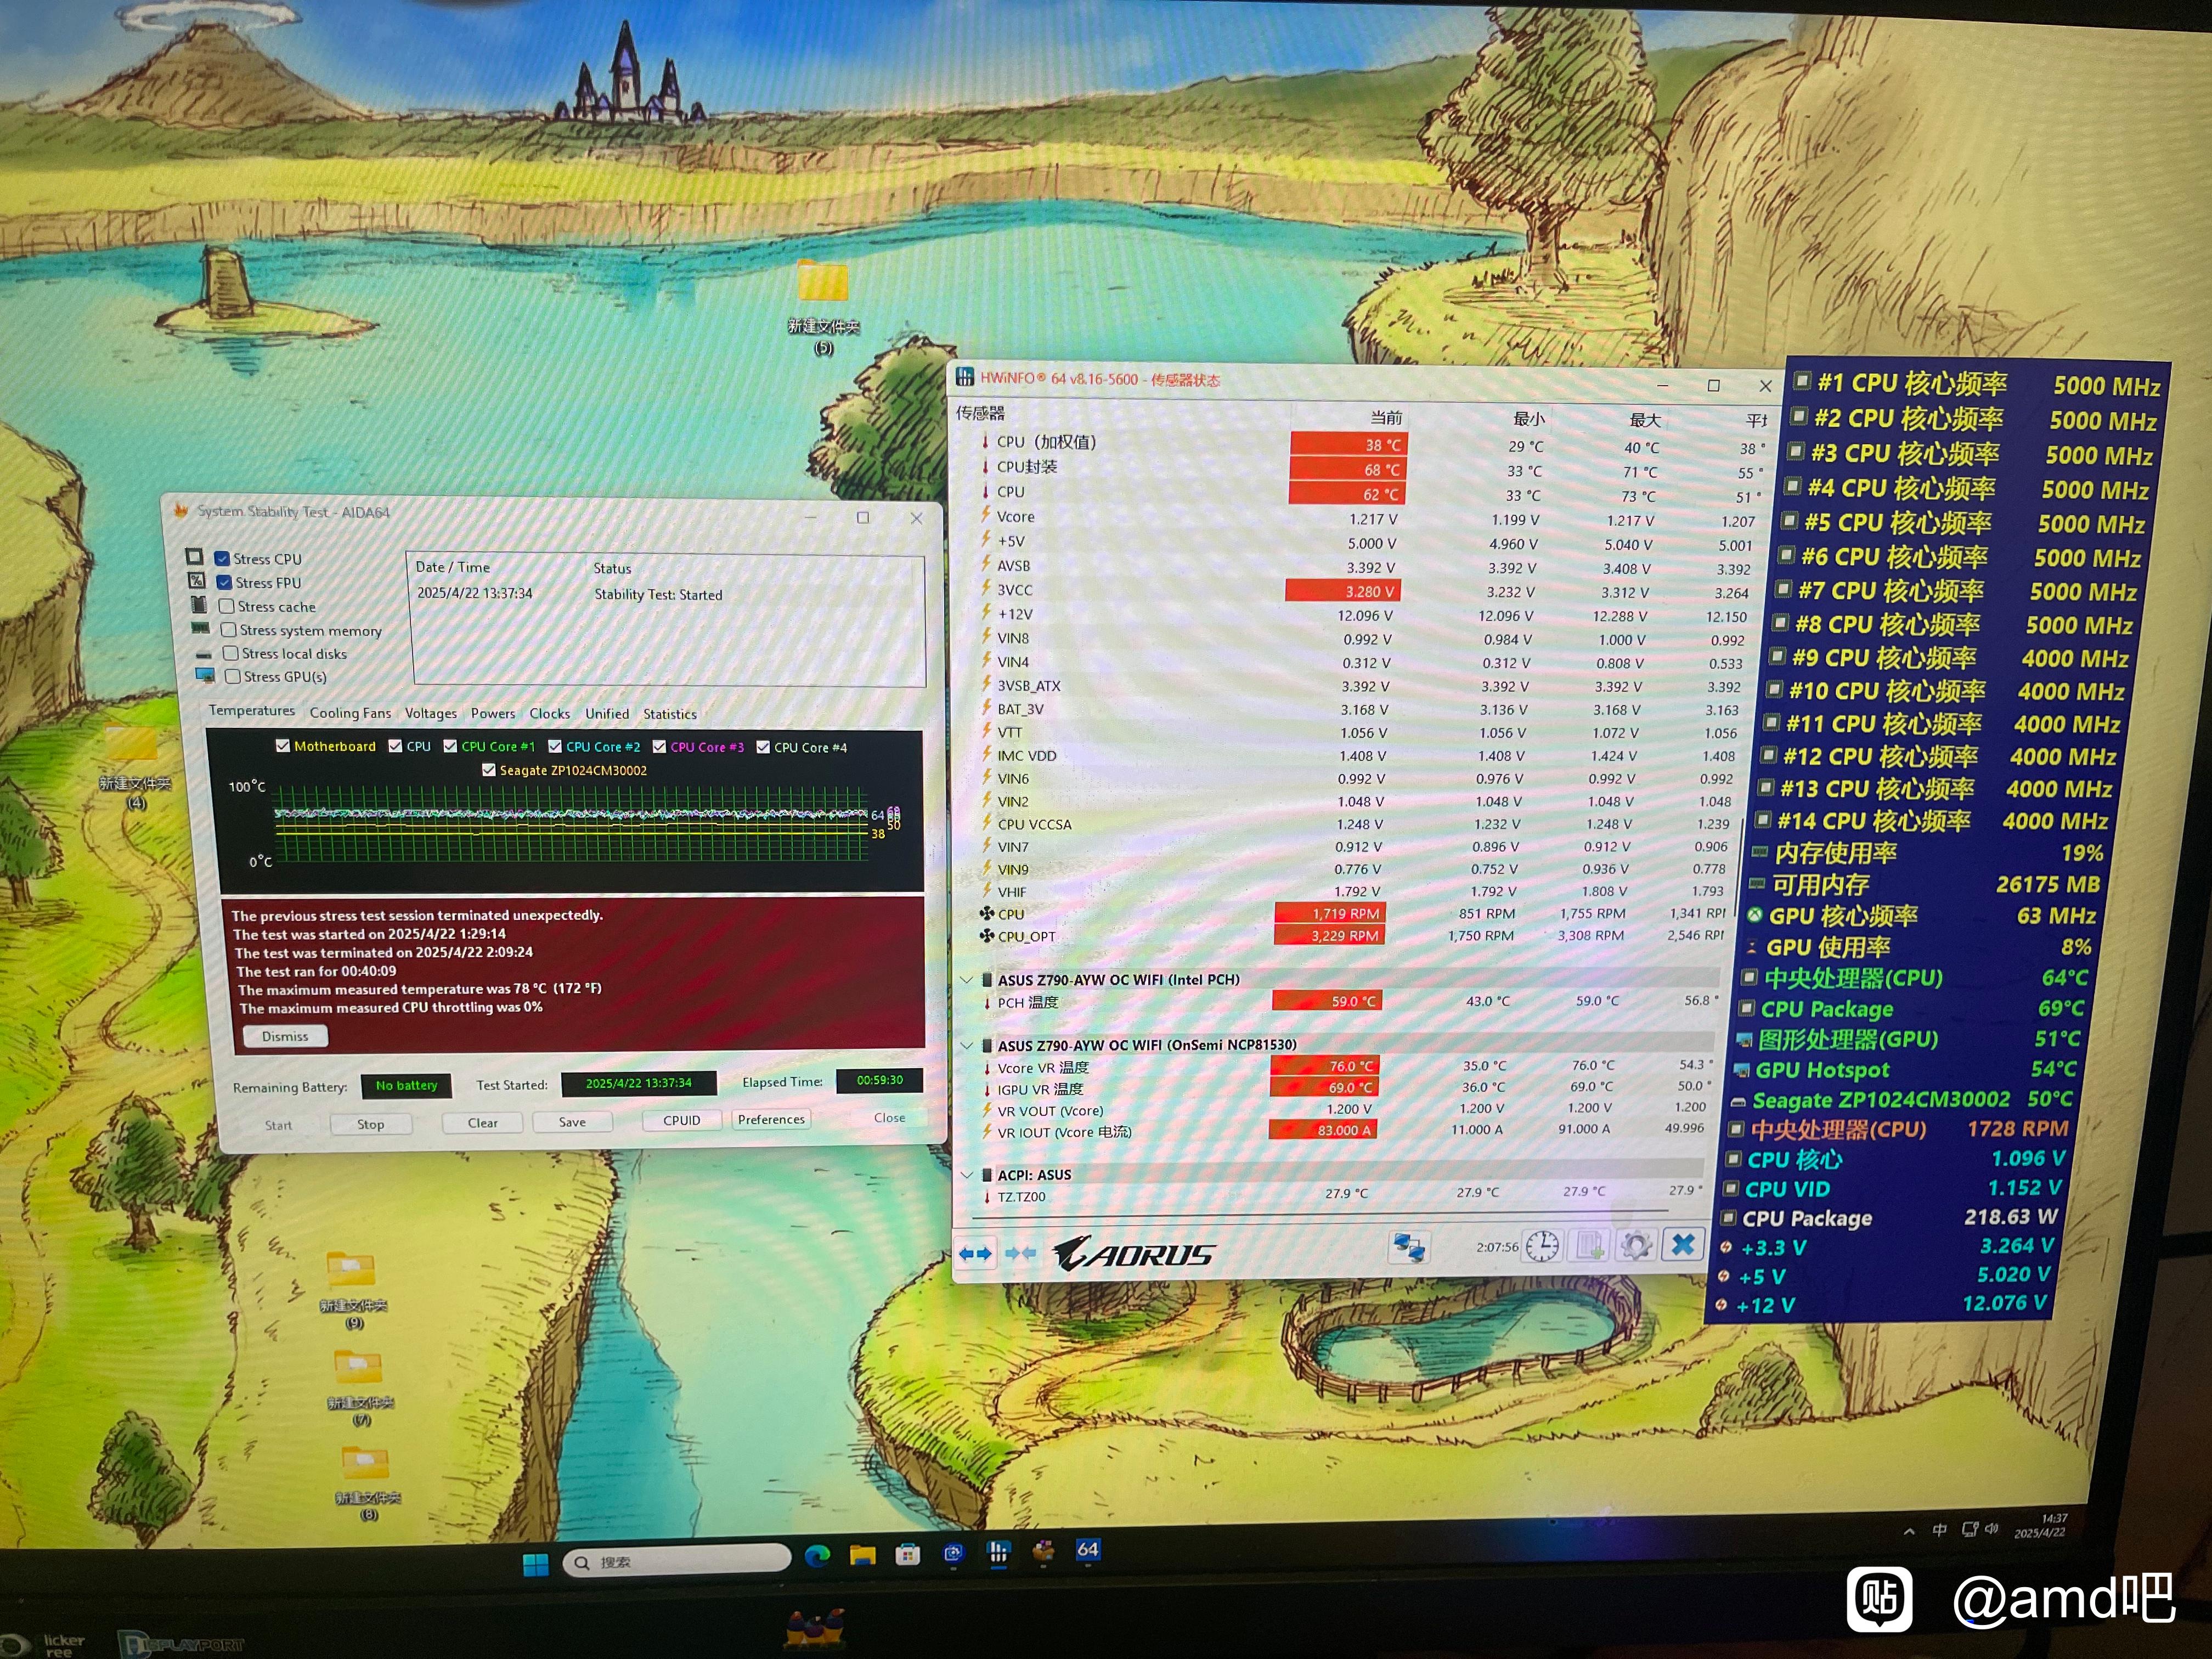2212x1659 pixels.
Task: Click #1 CPU 核心频率 panel item
Action: tap(1977, 385)
